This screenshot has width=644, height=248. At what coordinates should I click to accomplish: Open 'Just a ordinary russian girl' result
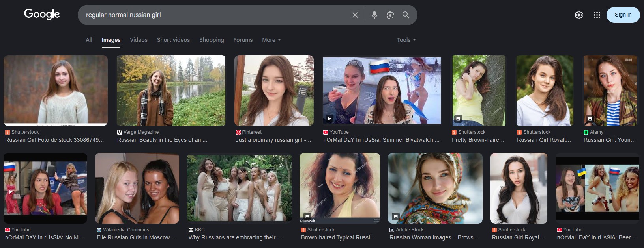[273, 140]
